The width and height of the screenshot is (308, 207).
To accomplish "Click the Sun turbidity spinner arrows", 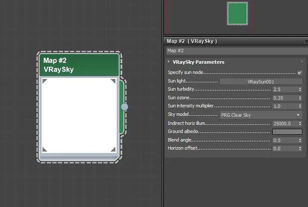I will (x=300, y=89).
